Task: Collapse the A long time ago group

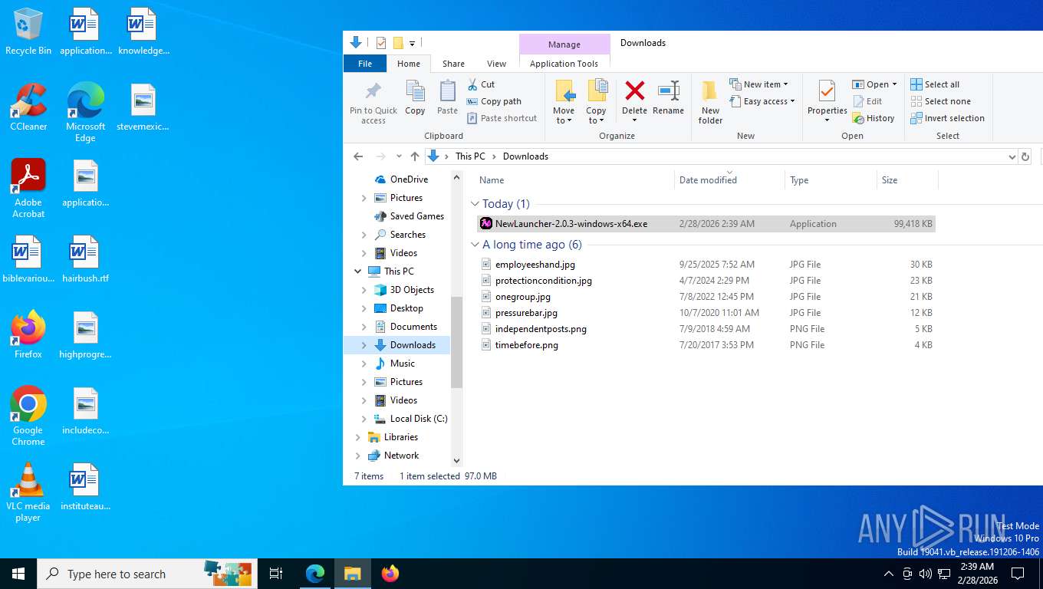Action: [475, 245]
